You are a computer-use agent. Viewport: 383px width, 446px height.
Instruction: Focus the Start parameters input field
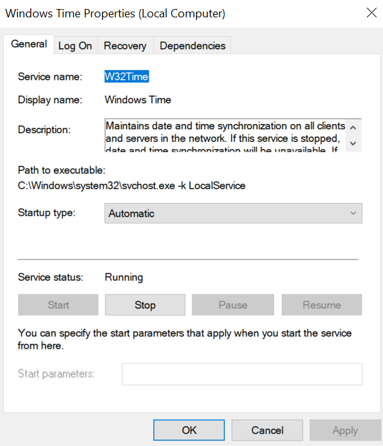[x=242, y=374]
